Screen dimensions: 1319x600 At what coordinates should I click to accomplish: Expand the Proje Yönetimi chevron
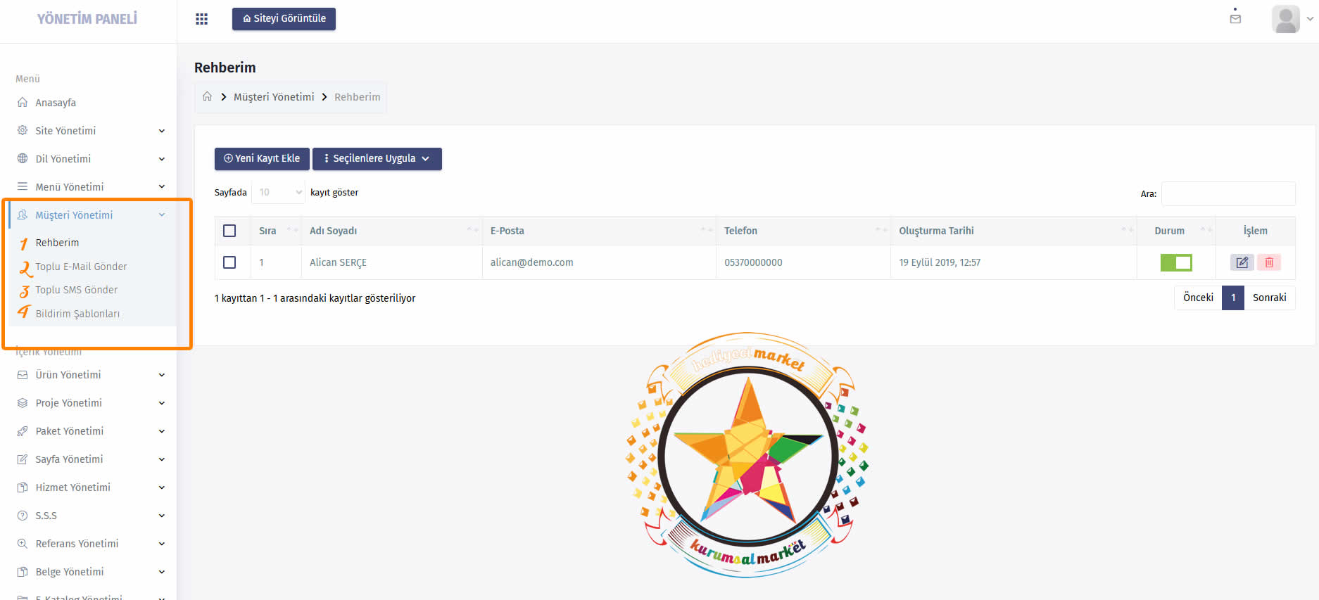pyautogui.click(x=162, y=404)
